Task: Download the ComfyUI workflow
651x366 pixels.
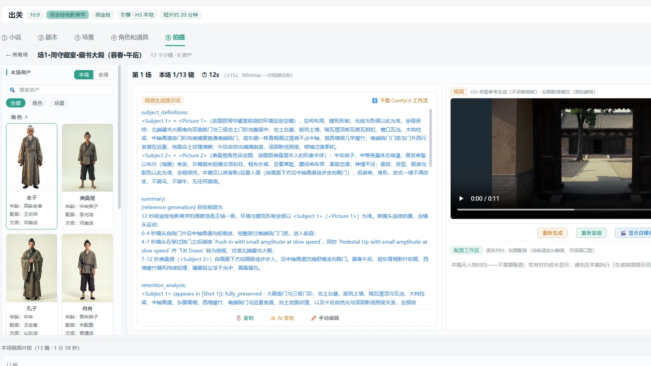Action: (x=400, y=100)
